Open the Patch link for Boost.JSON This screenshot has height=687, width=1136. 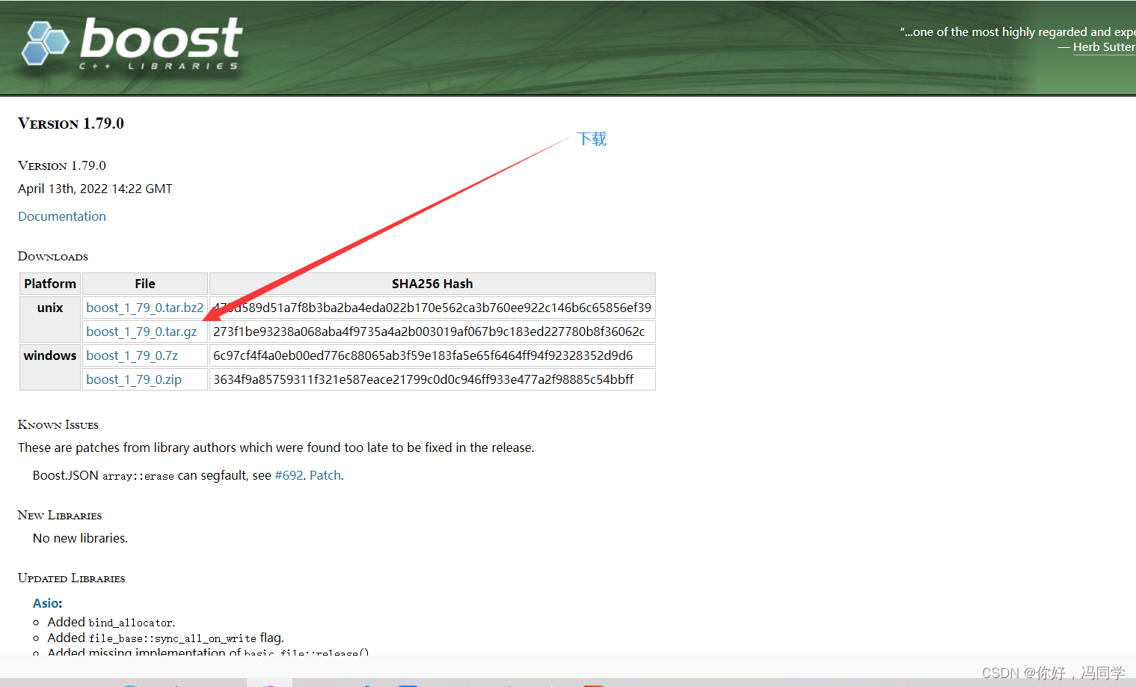tap(325, 475)
